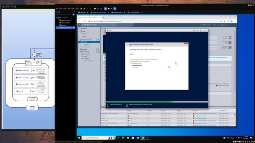Select VMware ESXi 8 in the library tree
Image resolution: width=255 pixels, height=143 pixels.
pyautogui.click(x=65, y=23)
